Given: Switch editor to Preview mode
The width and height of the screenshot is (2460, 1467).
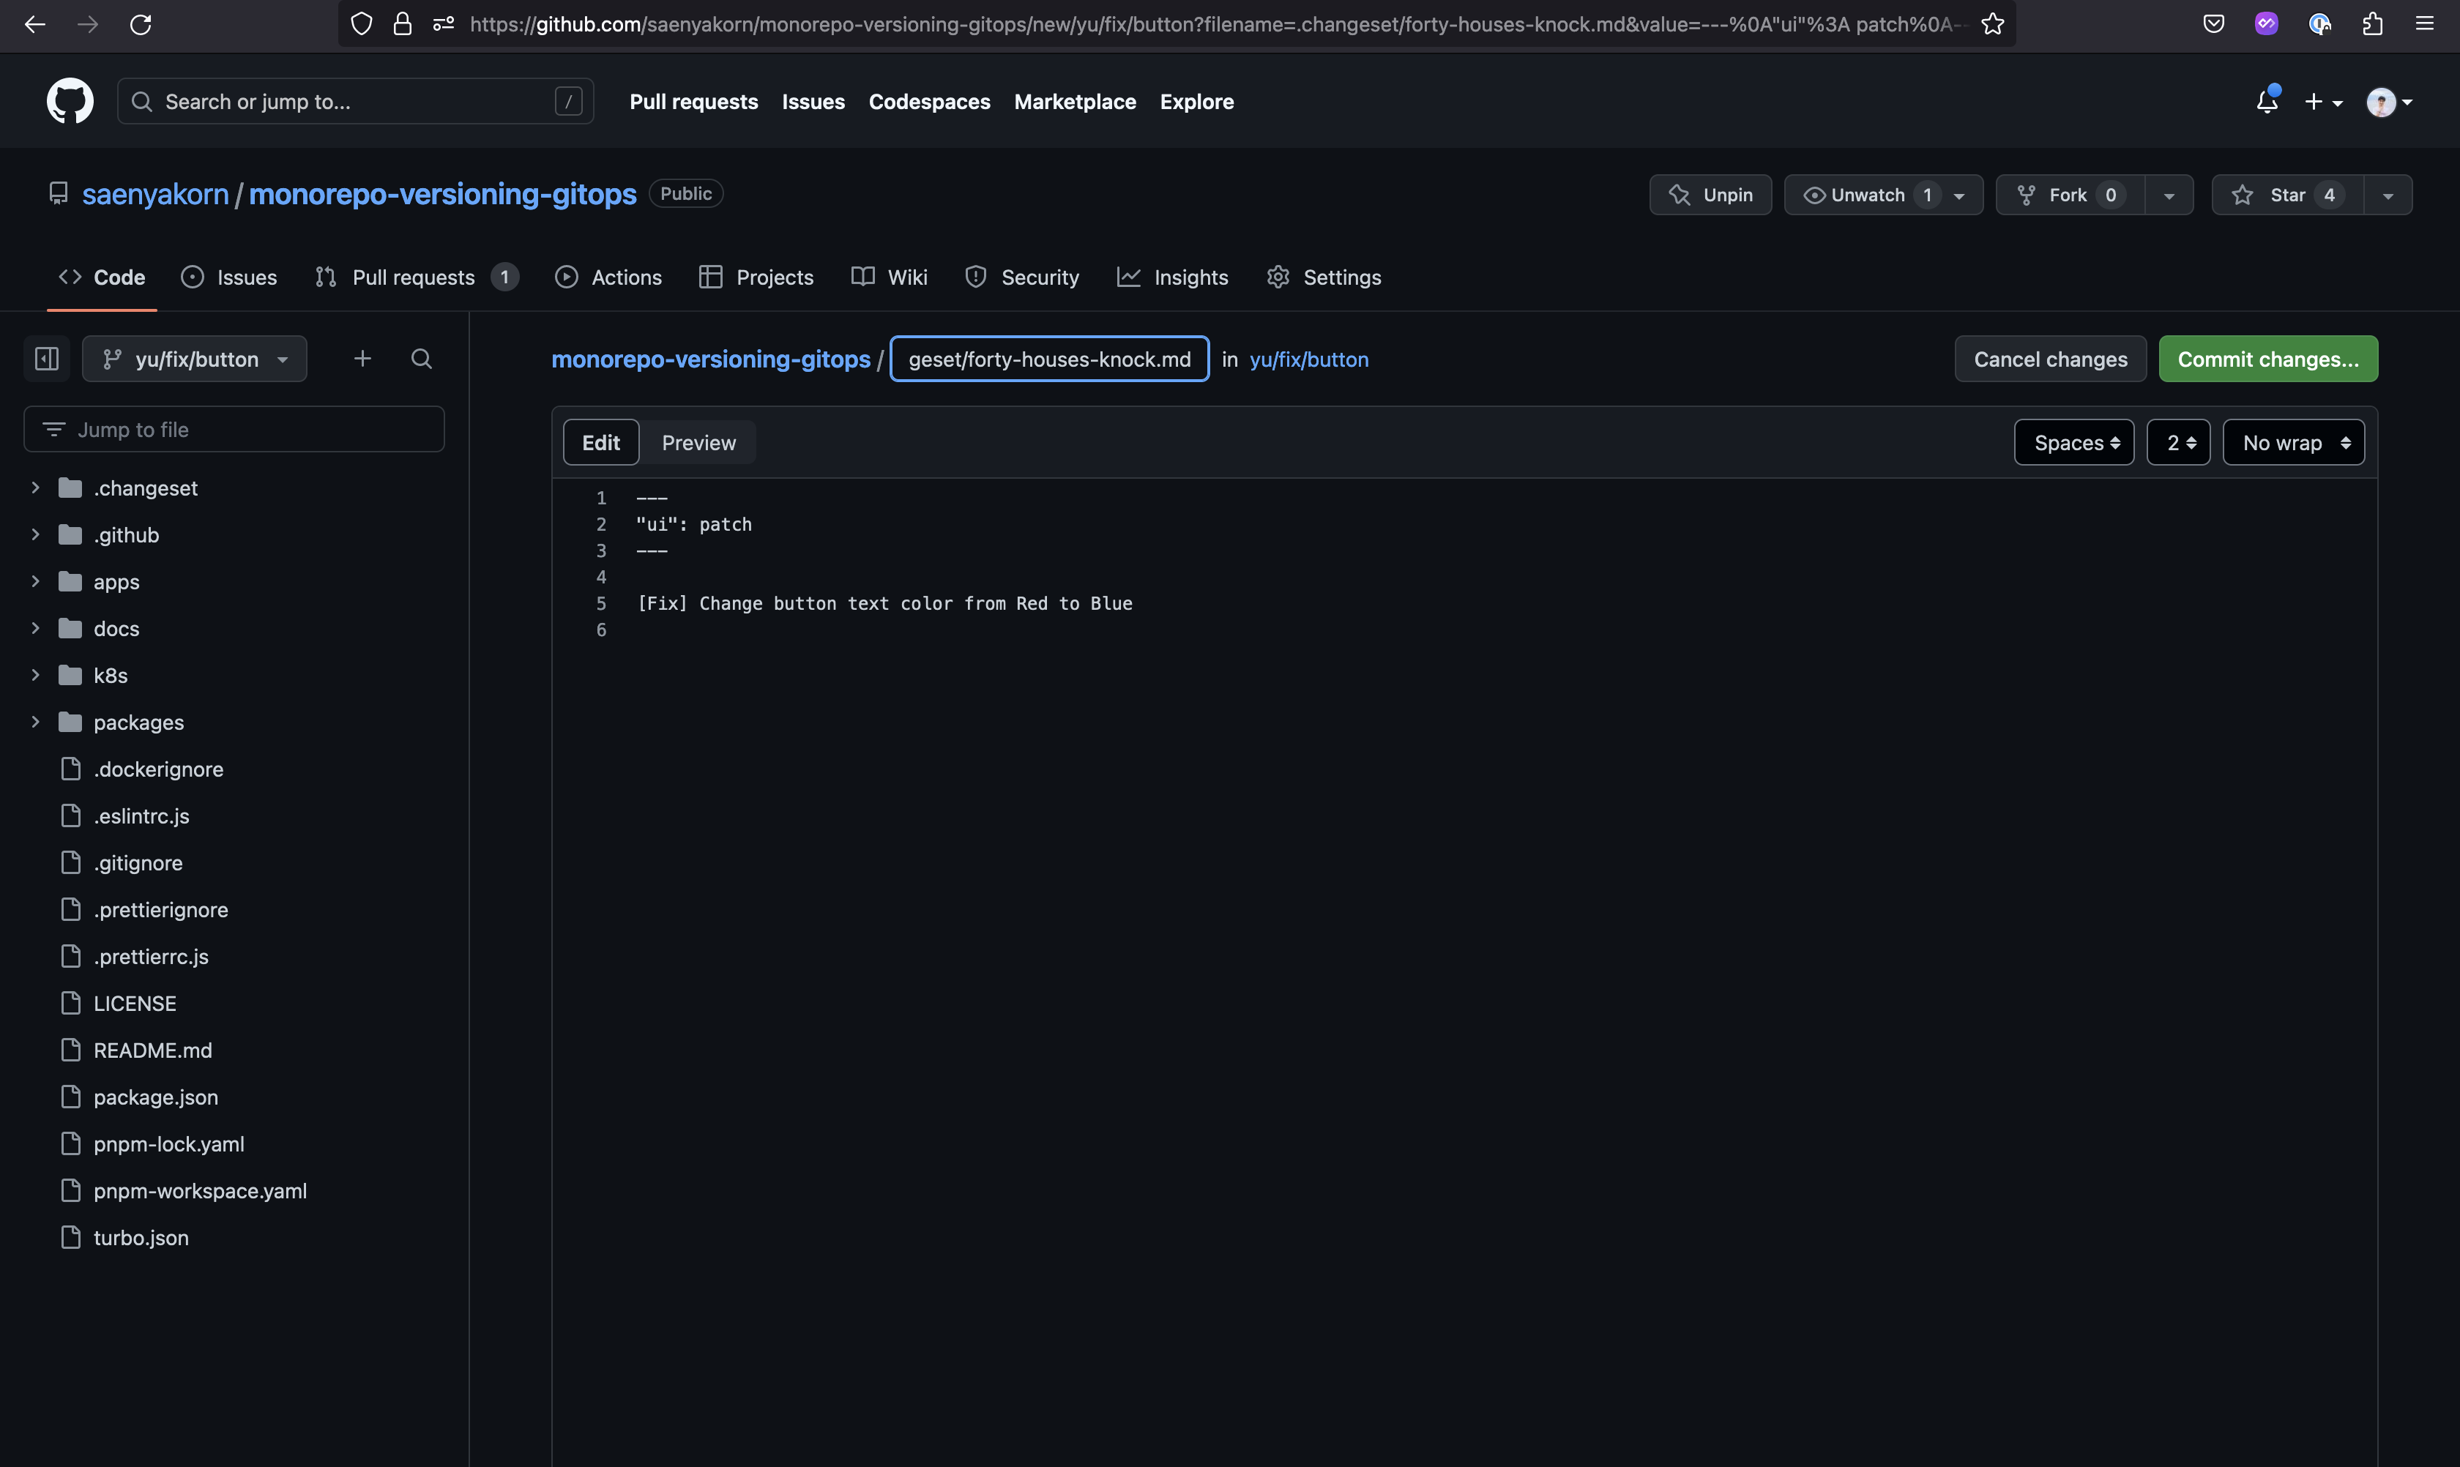Looking at the screenshot, I should pyautogui.click(x=698, y=443).
